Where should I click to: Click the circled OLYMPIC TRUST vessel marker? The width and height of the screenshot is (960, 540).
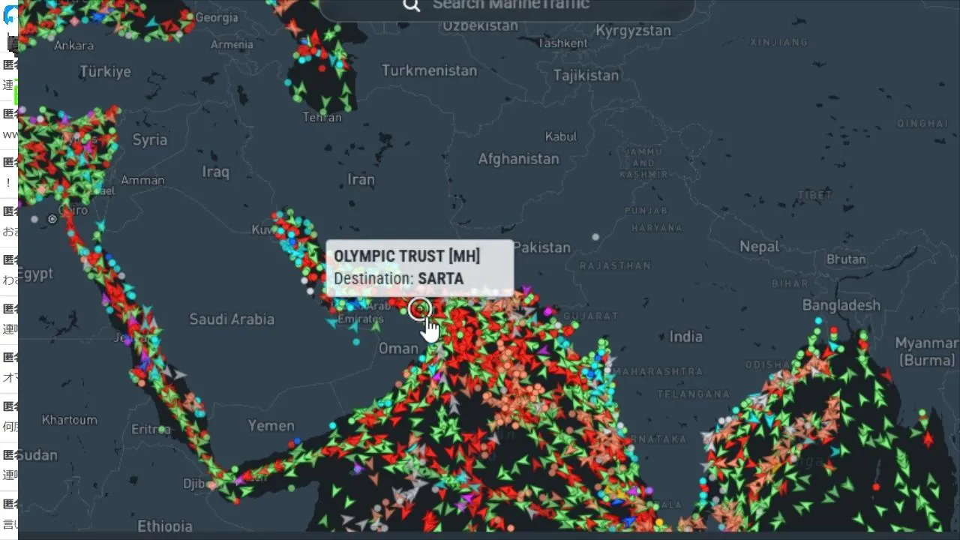coord(421,308)
